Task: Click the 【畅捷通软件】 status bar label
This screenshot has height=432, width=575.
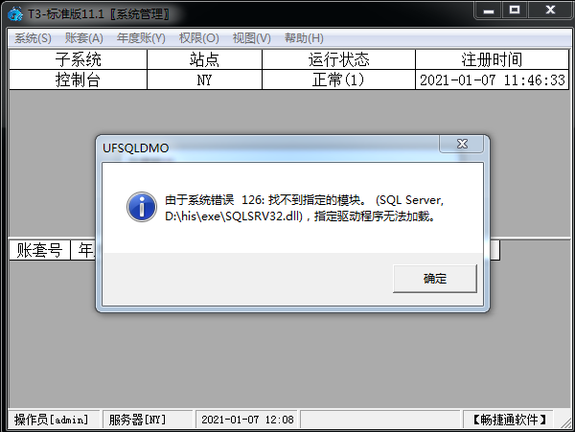Action: point(508,420)
